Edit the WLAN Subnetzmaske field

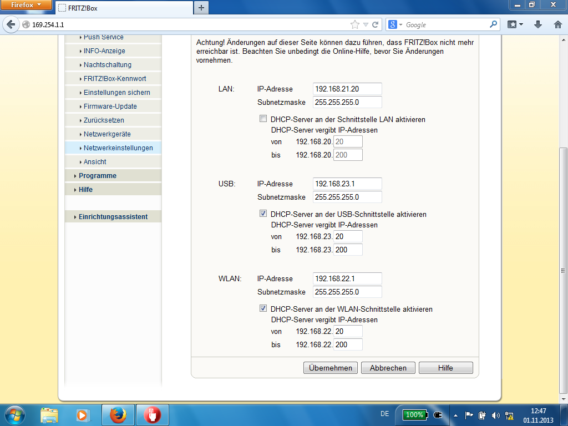(347, 292)
